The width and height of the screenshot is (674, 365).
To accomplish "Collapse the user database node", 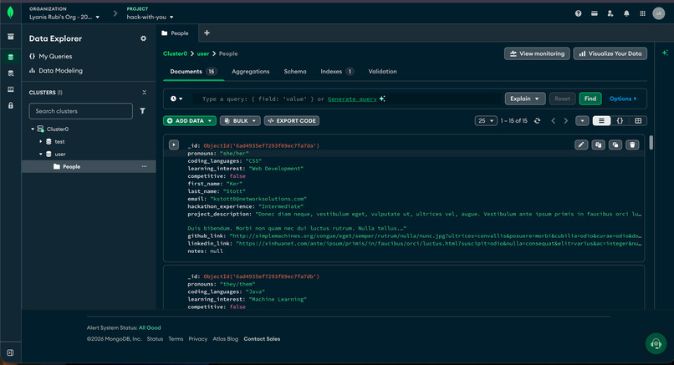I will (41, 154).
